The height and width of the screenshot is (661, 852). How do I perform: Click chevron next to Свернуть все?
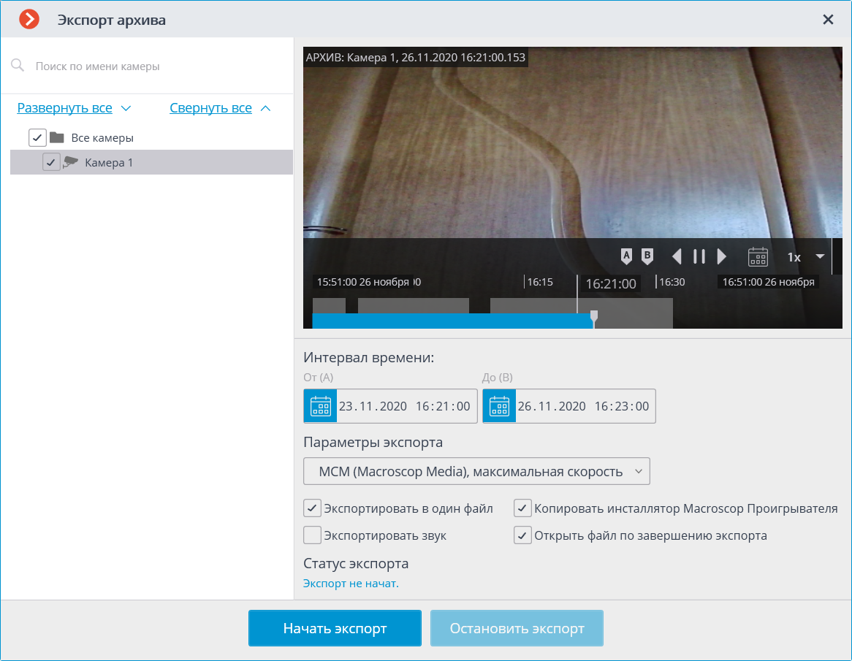click(x=266, y=108)
